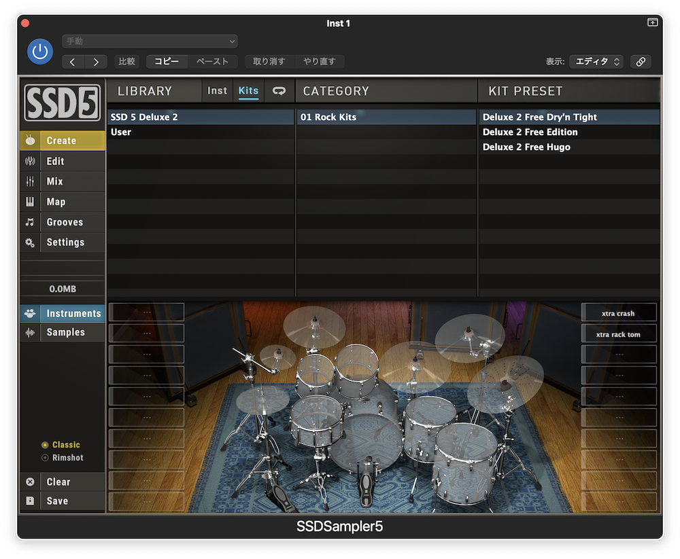Open the preset dropdown at top

150,41
